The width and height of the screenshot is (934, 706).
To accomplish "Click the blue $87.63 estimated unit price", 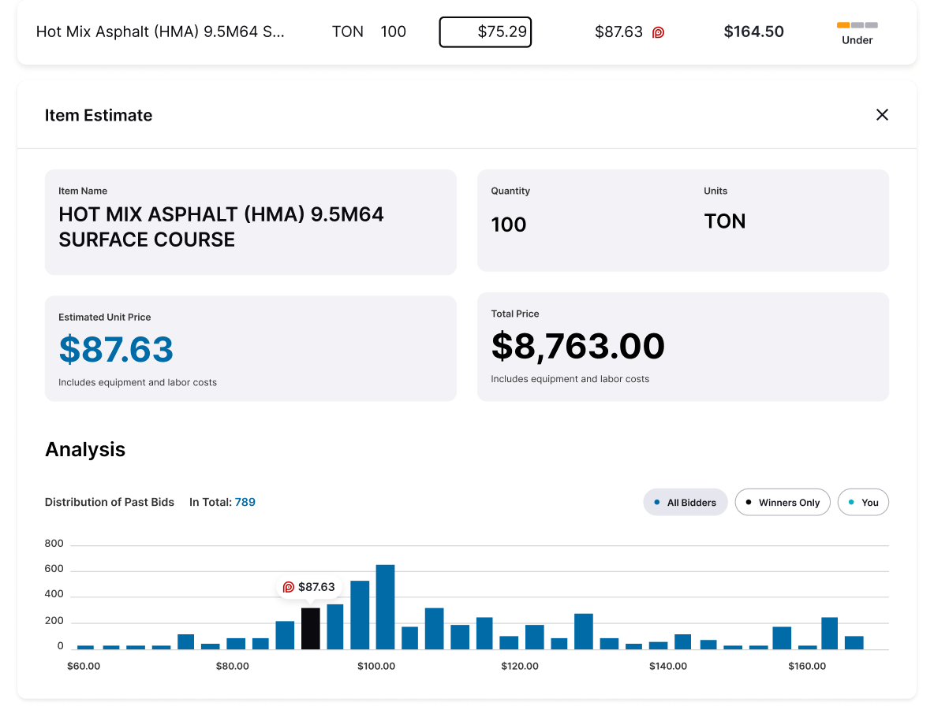I will pos(116,350).
